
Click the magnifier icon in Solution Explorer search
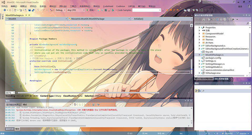coord(248,23)
